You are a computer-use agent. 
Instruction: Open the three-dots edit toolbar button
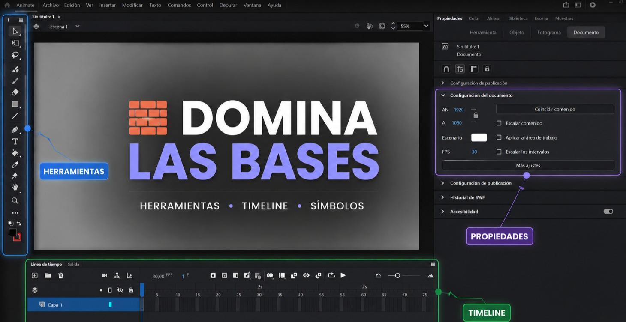pos(15,213)
